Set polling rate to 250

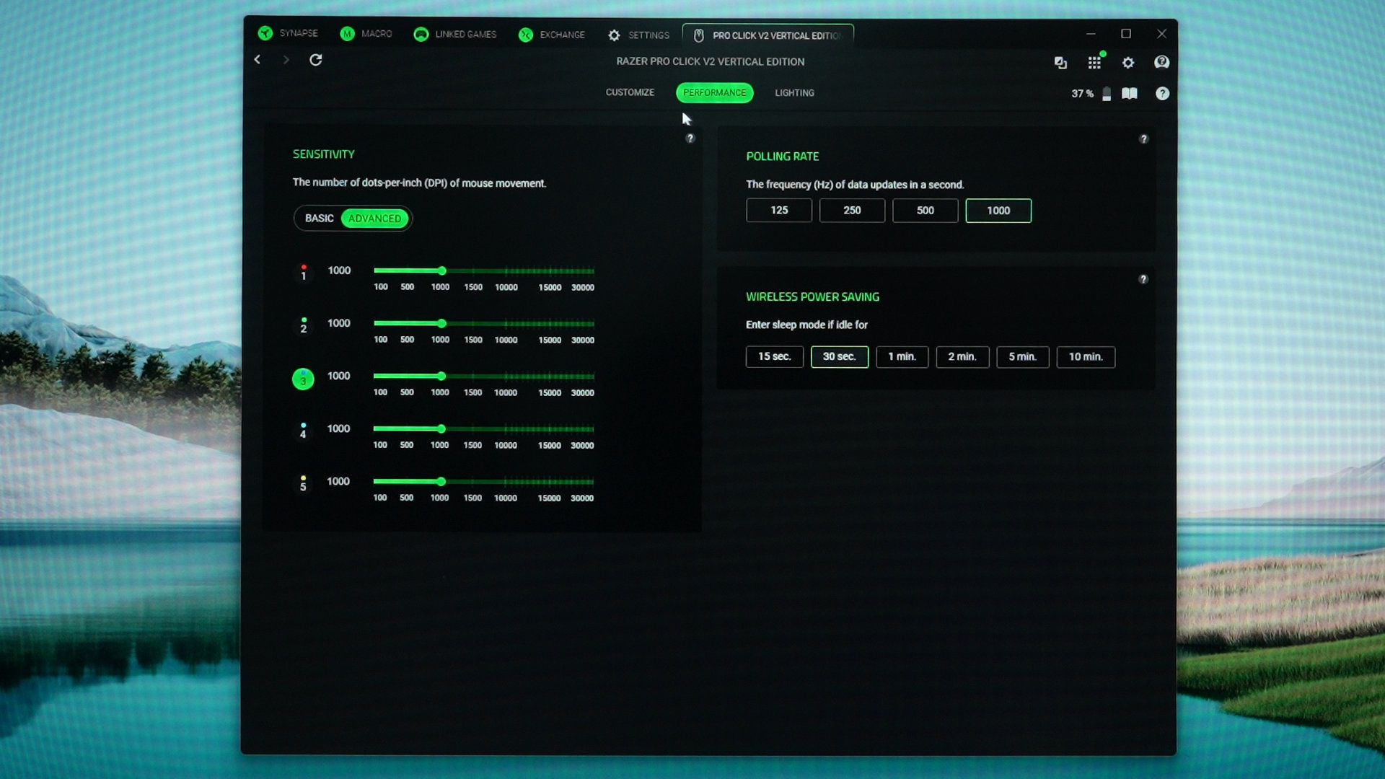tap(852, 210)
